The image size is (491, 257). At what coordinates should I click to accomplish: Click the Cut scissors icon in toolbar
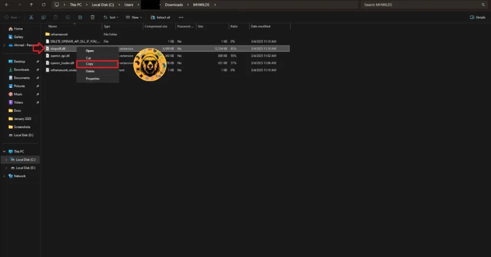(x=31, y=17)
